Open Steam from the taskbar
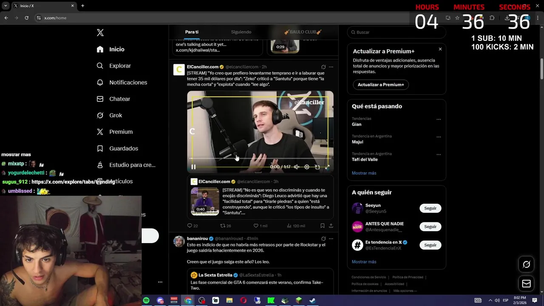This screenshot has width=544, height=306. click(x=312, y=300)
